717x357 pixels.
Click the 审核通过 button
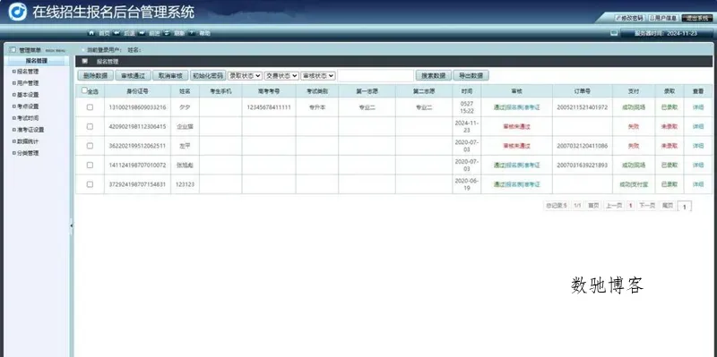(133, 76)
